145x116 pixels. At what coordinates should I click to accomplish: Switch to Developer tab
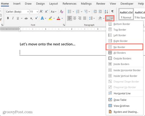tap(127, 4)
